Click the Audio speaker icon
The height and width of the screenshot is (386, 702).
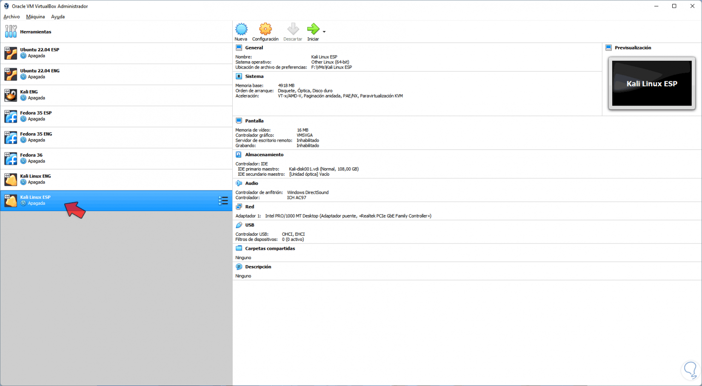[x=239, y=183]
